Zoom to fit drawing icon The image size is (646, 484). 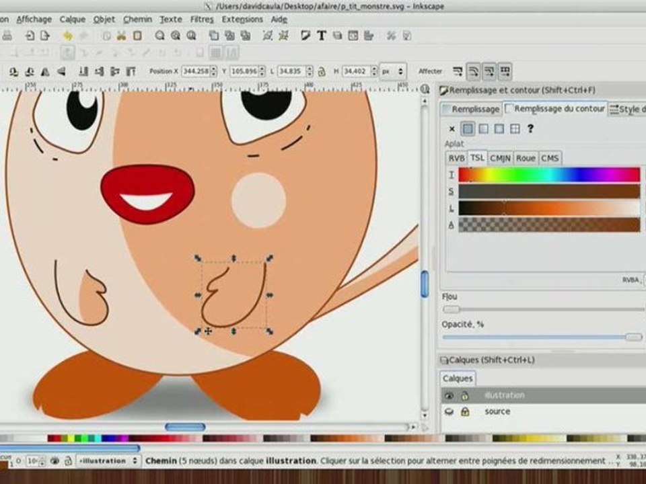pos(176,36)
